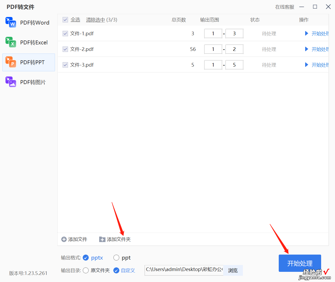
Task: Click start page field for 文件-3.pdf
Action: [x=213, y=65]
